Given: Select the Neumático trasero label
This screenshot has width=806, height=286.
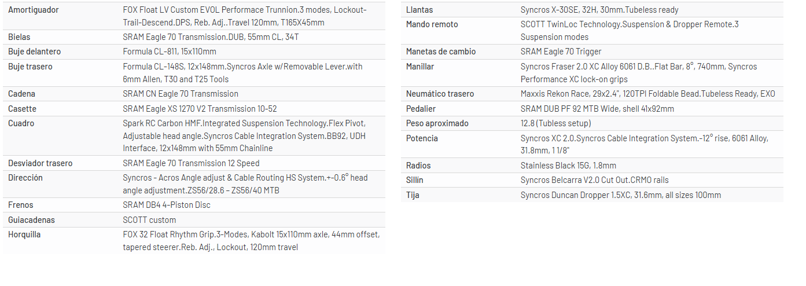Looking at the screenshot, I should 440,94.
